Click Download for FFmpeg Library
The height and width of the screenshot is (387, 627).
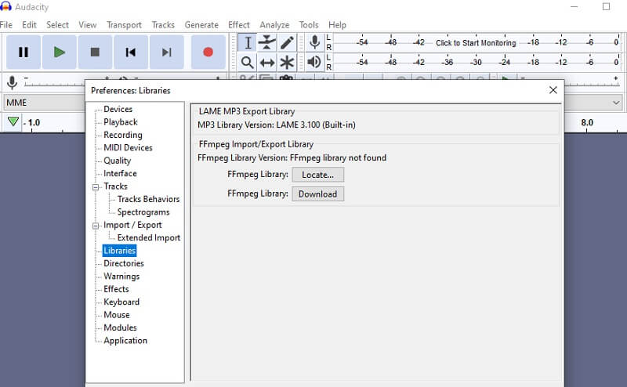318,194
